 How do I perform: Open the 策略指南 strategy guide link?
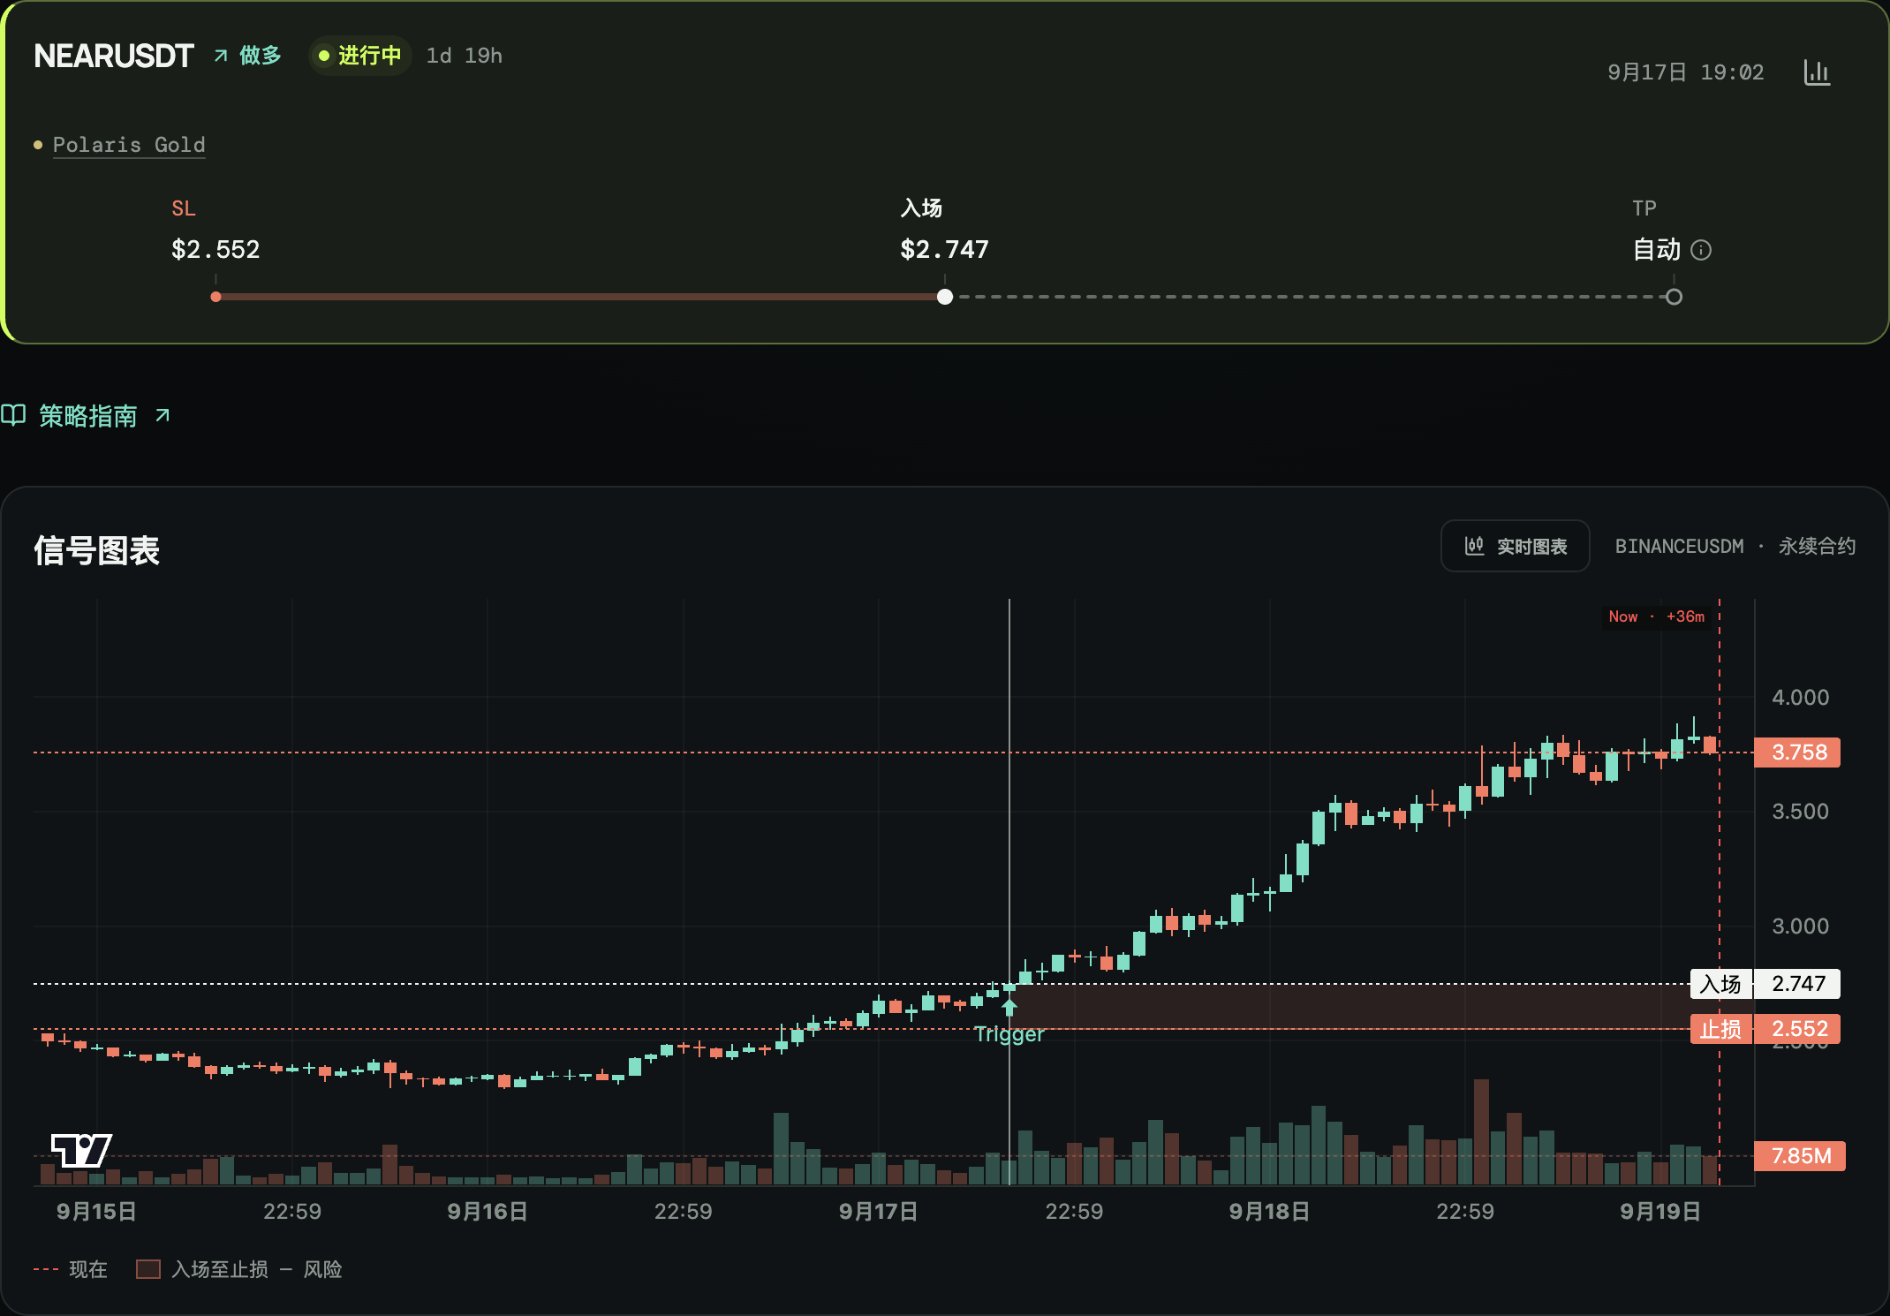88,415
